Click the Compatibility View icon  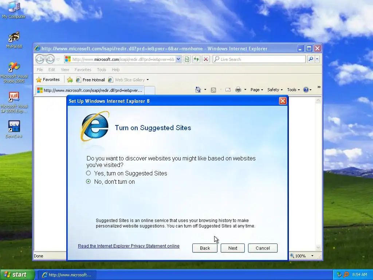(x=187, y=59)
